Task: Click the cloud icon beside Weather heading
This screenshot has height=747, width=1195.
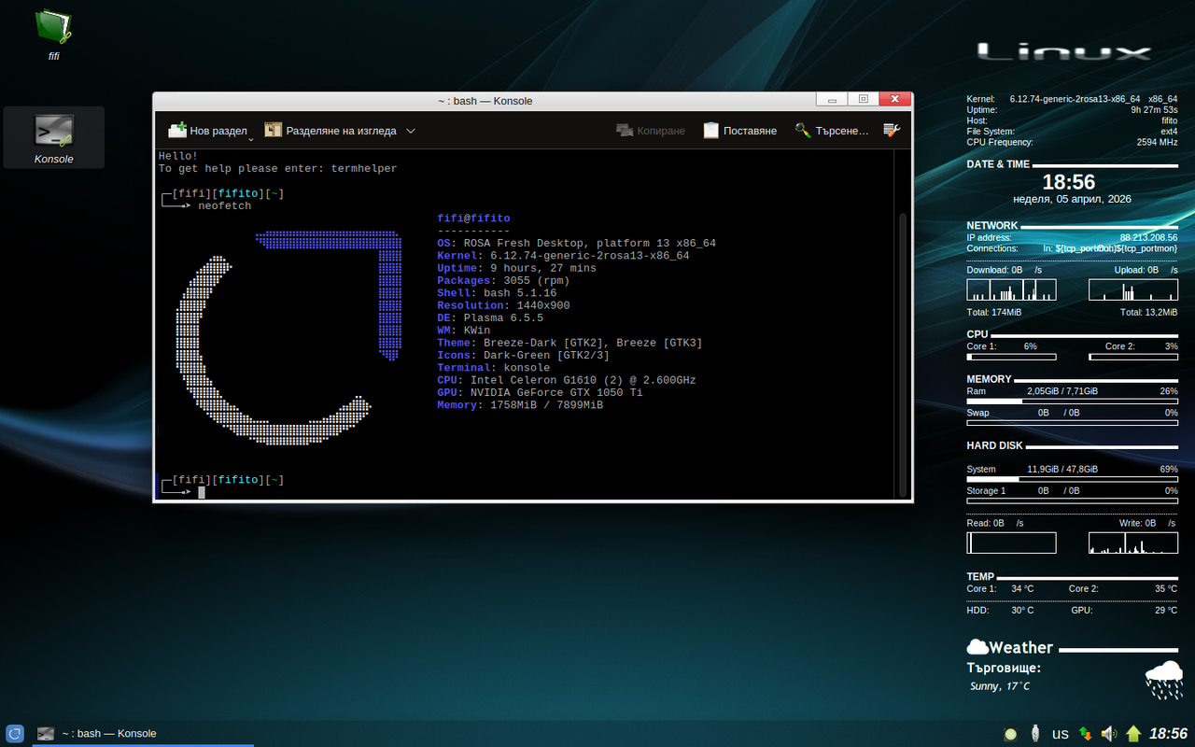Action: pos(977,646)
